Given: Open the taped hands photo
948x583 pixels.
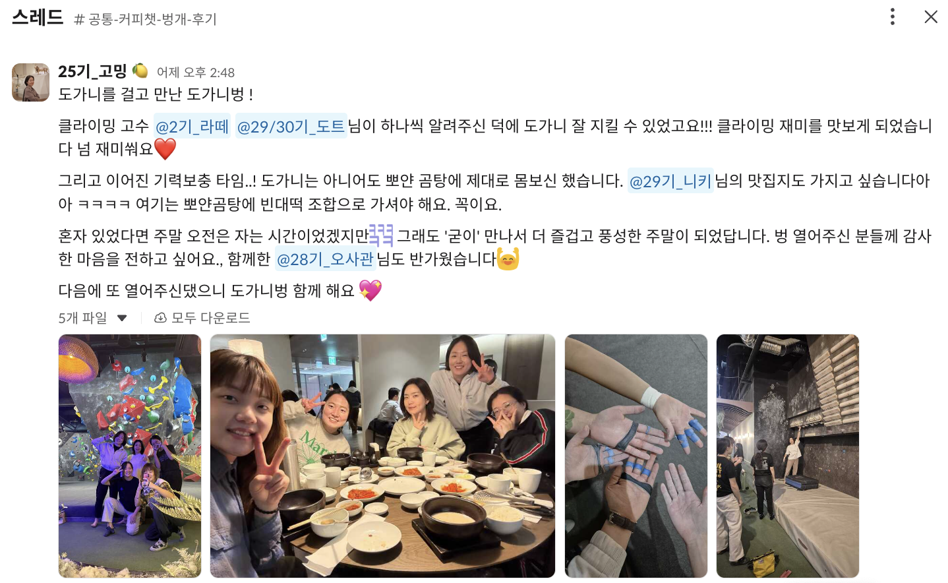Looking at the screenshot, I should click(636, 456).
